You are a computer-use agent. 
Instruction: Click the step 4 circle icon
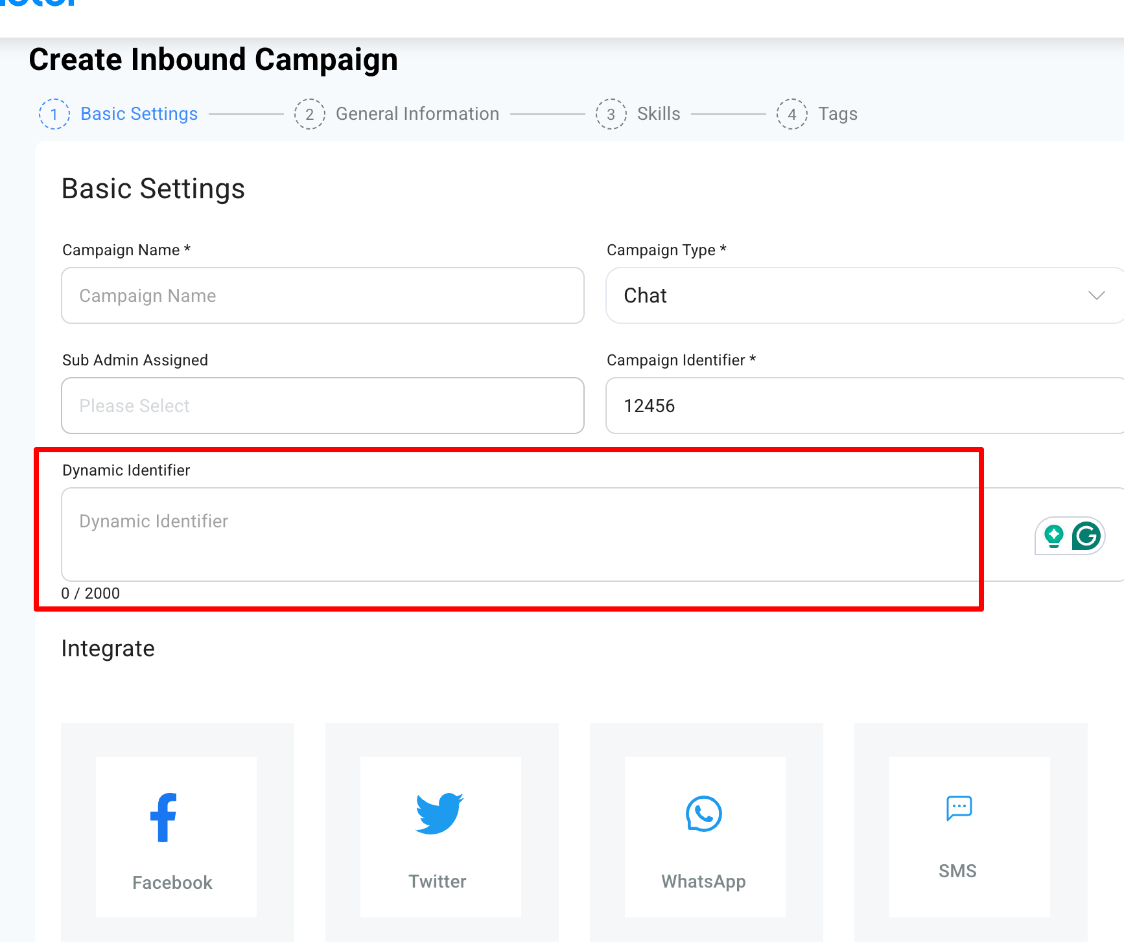tap(791, 114)
